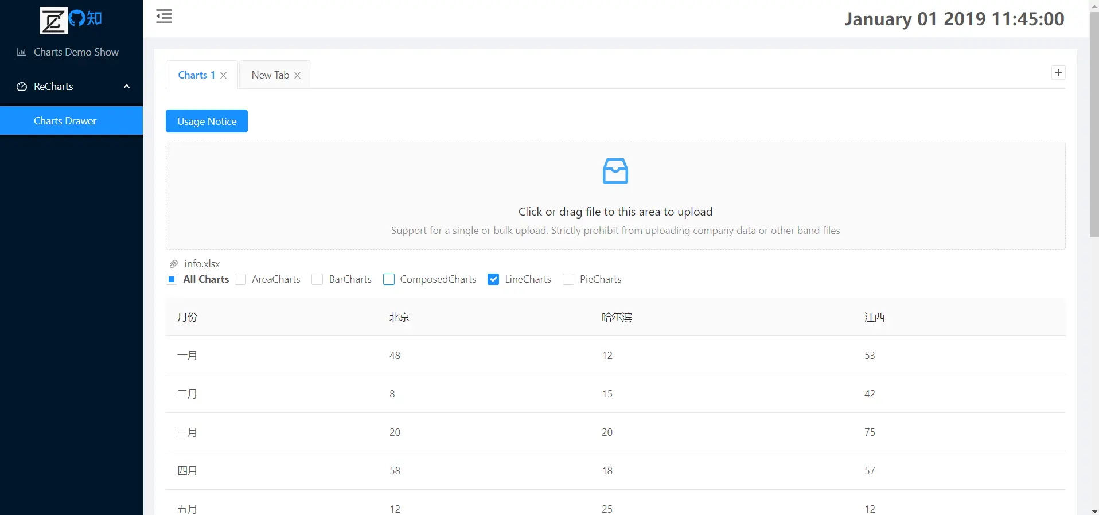The width and height of the screenshot is (1099, 515).
Task: Open the Usage Notice button
Action: 206,121
